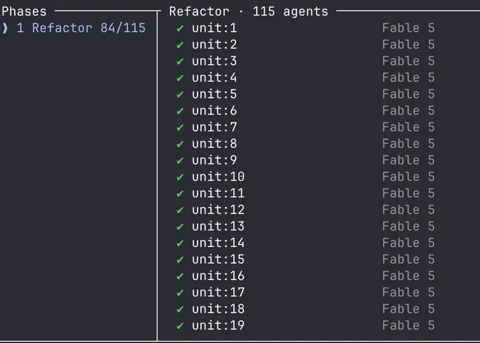Viewport: 480px width, 343px height.
Task: Select the Refactor 84/115 phase
Action: [73, 28]
